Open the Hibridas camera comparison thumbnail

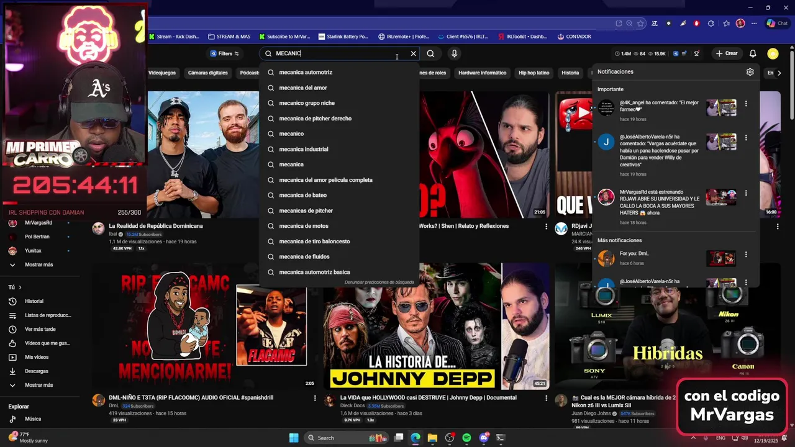coord(668,327)
